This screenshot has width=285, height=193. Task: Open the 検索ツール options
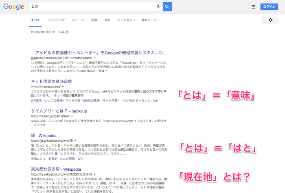coord(149,20)
